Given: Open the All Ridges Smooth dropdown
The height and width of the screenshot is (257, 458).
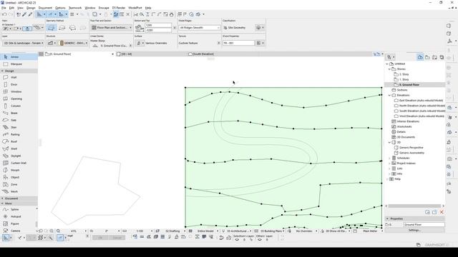Looking at the screenshot, I should tap(199, 28).
